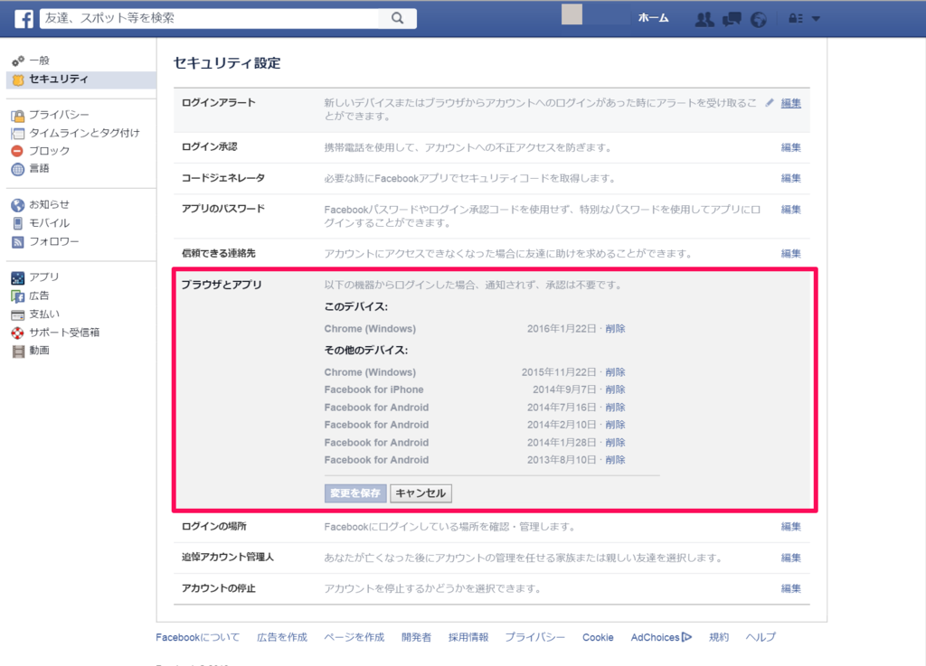
Task: Open the ヘルプ footer link
Action: 761,637
